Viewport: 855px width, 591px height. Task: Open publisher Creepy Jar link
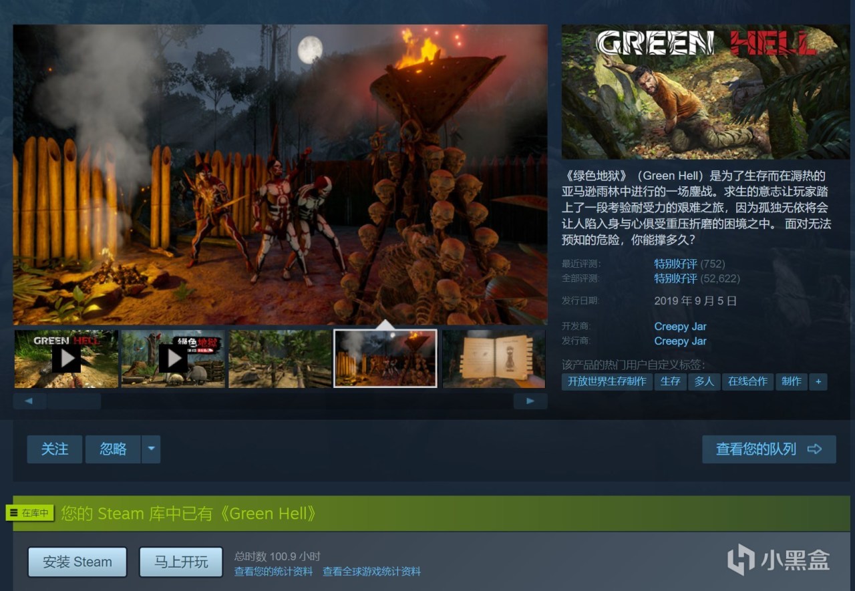(x=680, y=341)
